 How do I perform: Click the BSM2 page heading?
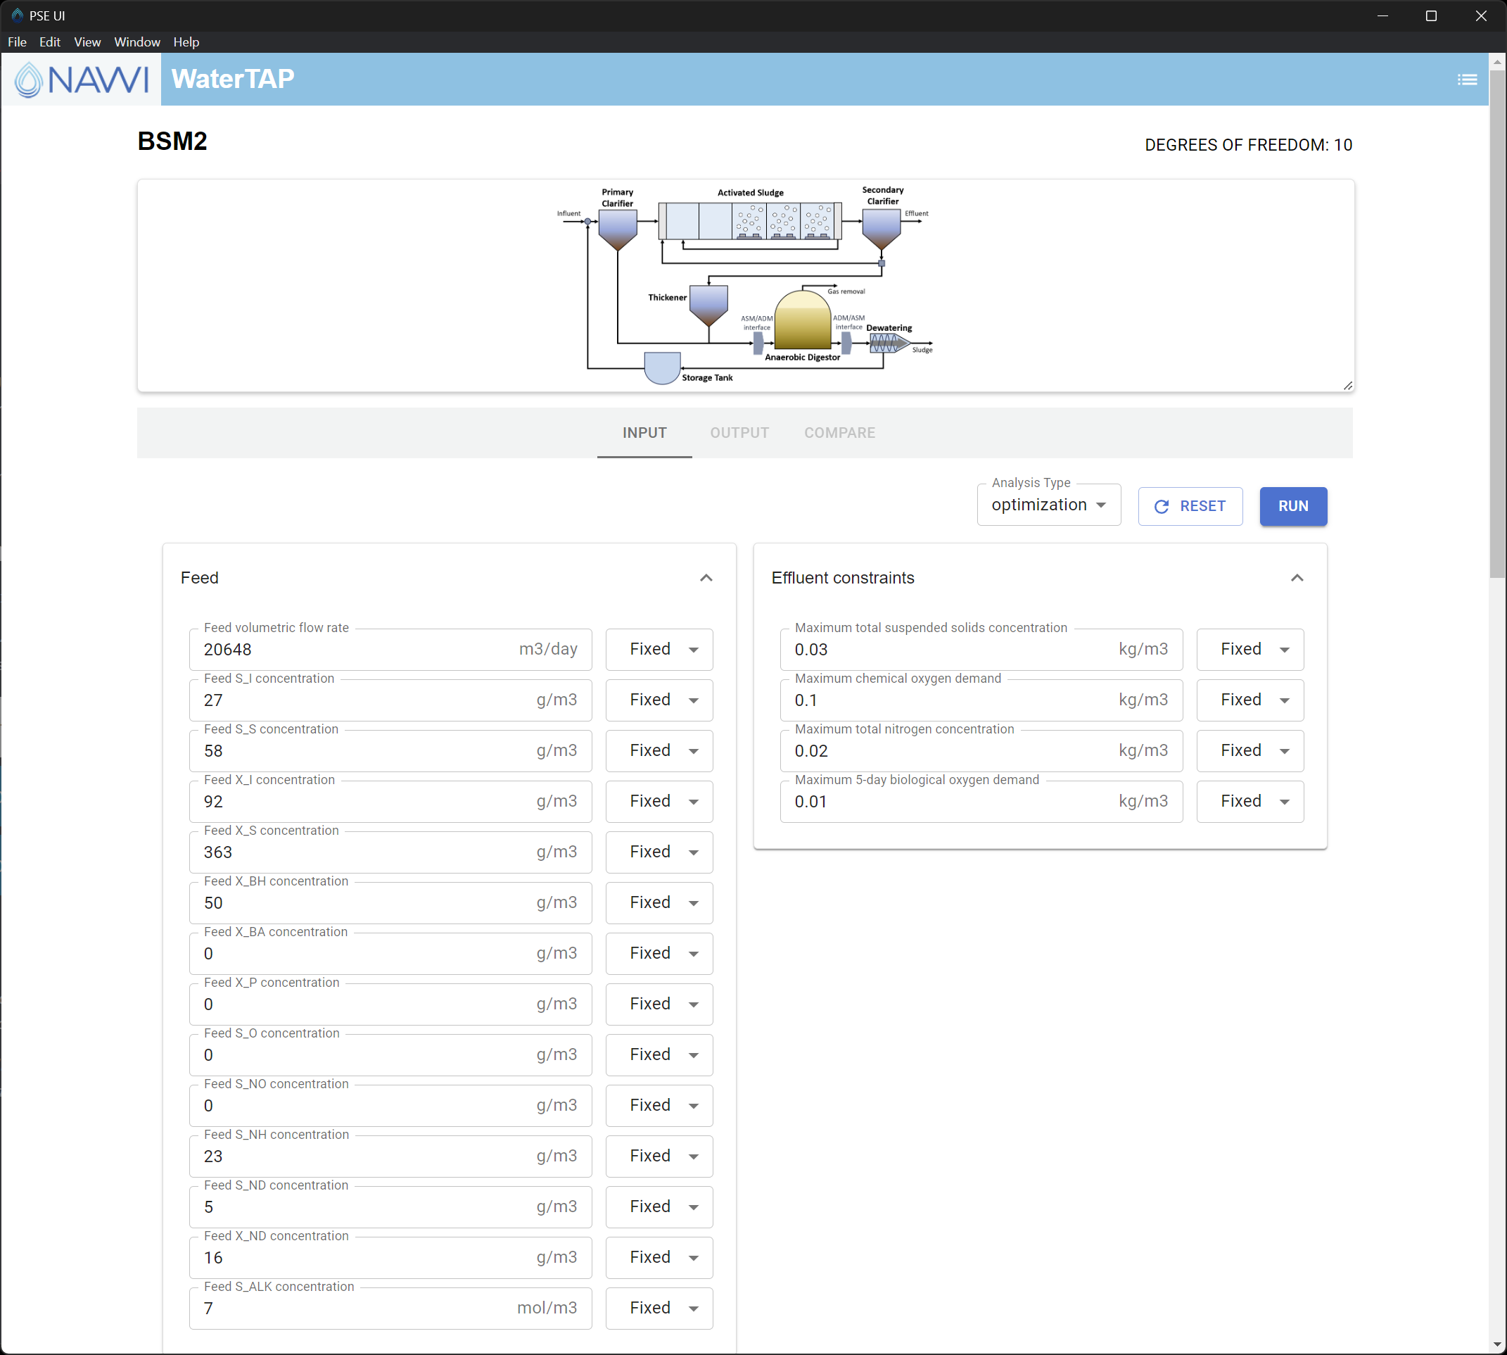click(x=172, y=141)
